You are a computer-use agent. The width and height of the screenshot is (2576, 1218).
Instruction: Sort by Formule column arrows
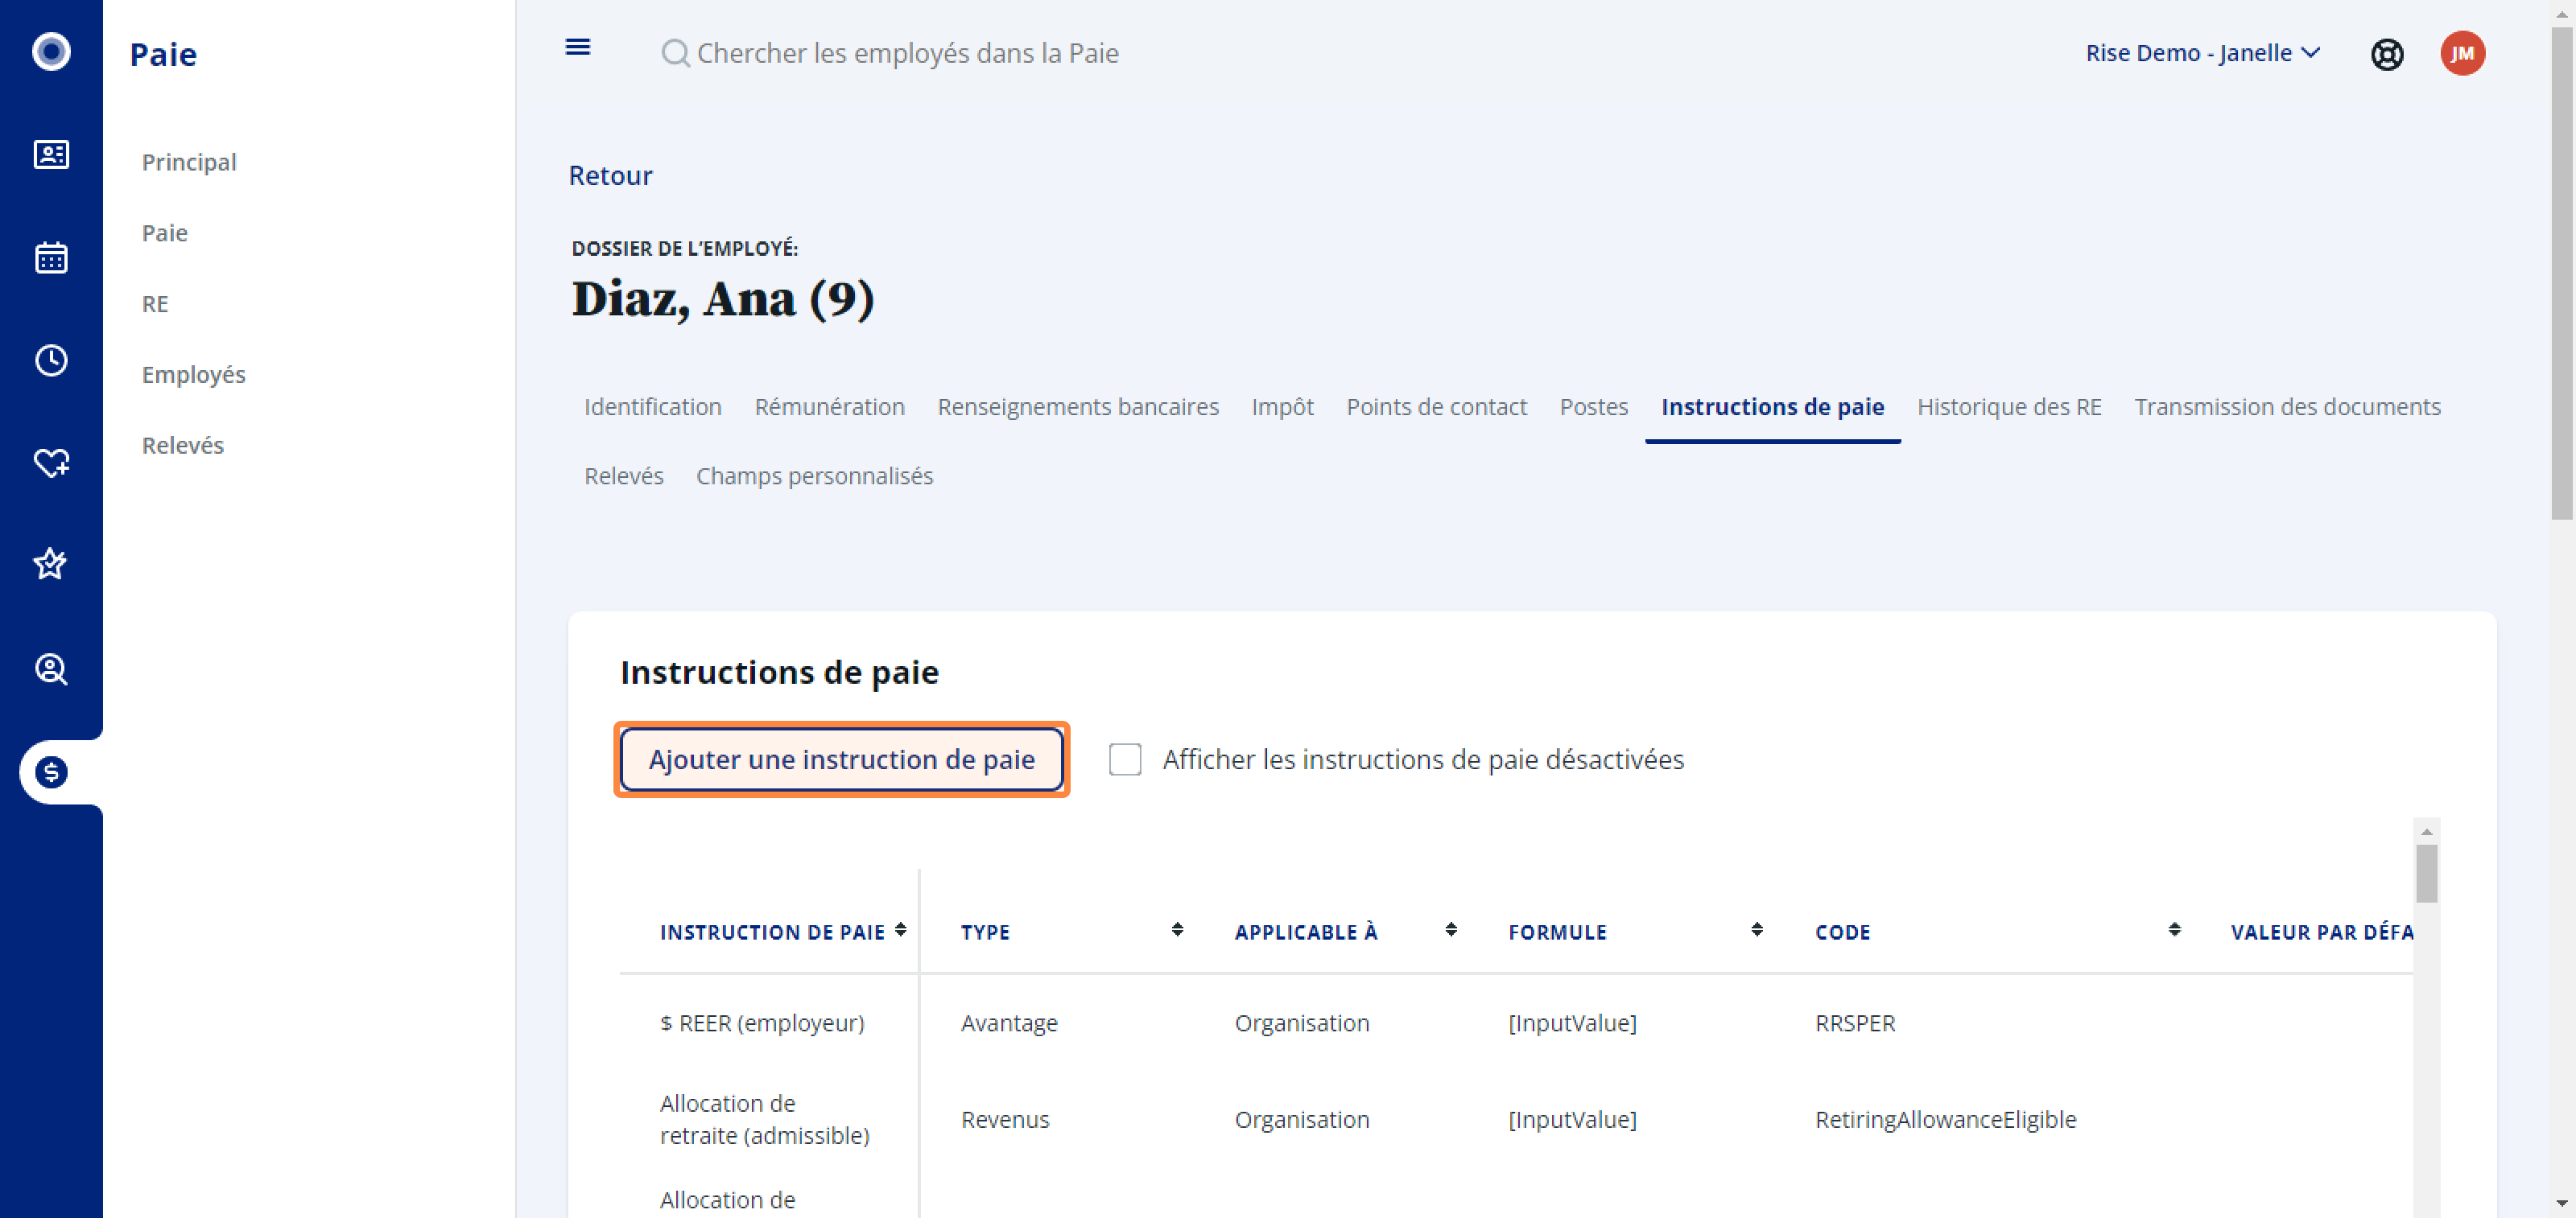[1757, 930]
